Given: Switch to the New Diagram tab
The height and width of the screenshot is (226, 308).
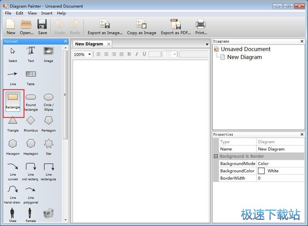Looking at the screenshot, I should [89, 44].
